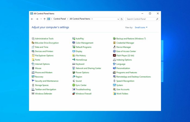Open the Windows Firewall icon

[74, 94]
